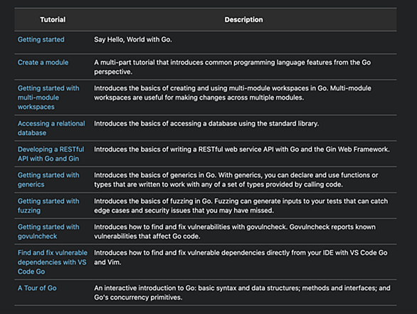Click the generics description paragraph

pyautogui.click(x=236, y=179)
